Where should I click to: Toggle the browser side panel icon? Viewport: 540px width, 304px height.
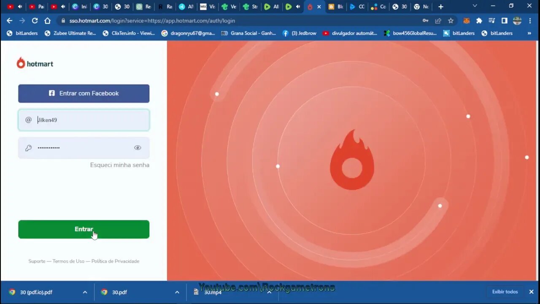[504, 21]
